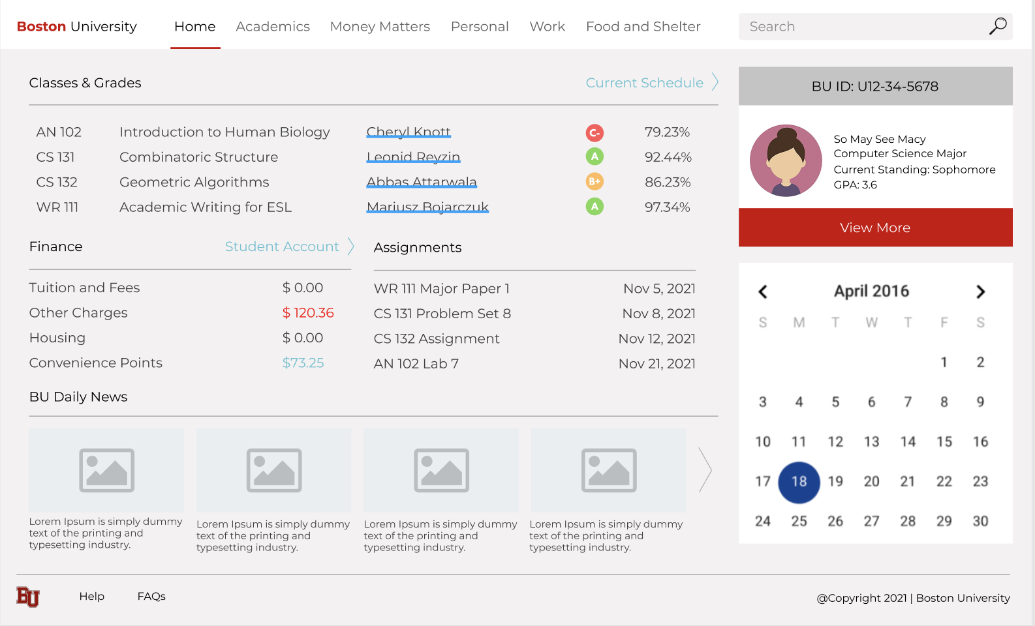Click the search magnifying glass icon

pyautogui.click(x=997, y=27)
